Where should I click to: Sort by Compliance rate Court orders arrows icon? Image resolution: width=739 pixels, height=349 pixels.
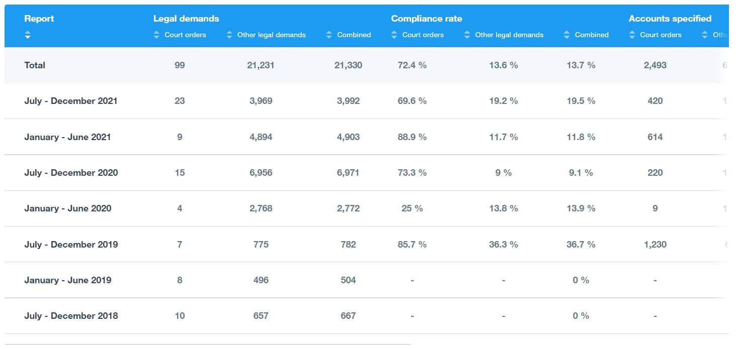point(394,35)
